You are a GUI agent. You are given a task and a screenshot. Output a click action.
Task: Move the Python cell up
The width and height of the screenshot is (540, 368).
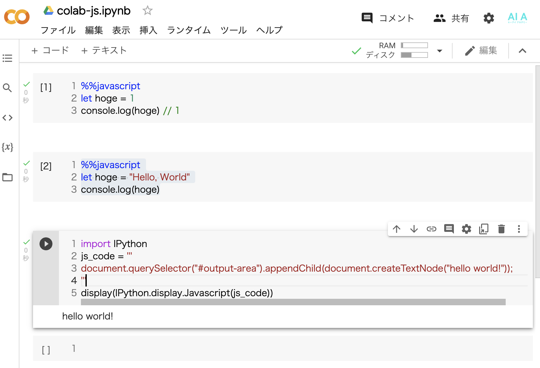[397, 229]
